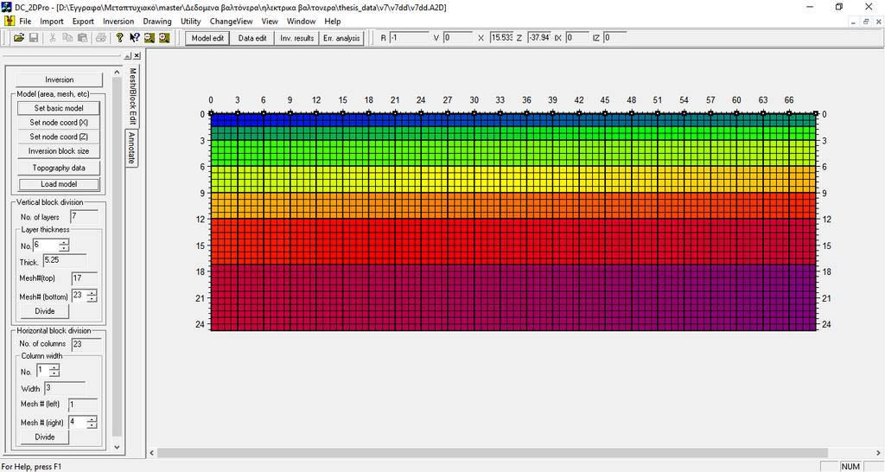Click the Mesh # (left) field
The width and height of the screenshot is (885, 472).
(x=82, y=405)
